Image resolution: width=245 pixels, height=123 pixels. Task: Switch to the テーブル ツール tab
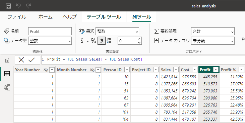click(x=104, y=17)
